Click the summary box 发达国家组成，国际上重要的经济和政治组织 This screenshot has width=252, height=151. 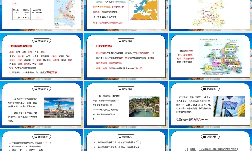pyautogui.click(x=218, y=149)
